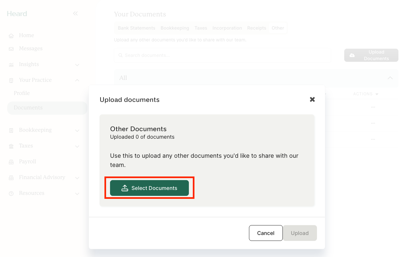Select the Resources question mark icon

point(12,193)
